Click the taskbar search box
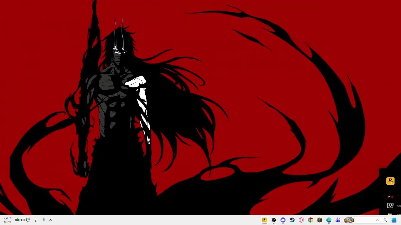The image size is (401, 225). (366, 220)
